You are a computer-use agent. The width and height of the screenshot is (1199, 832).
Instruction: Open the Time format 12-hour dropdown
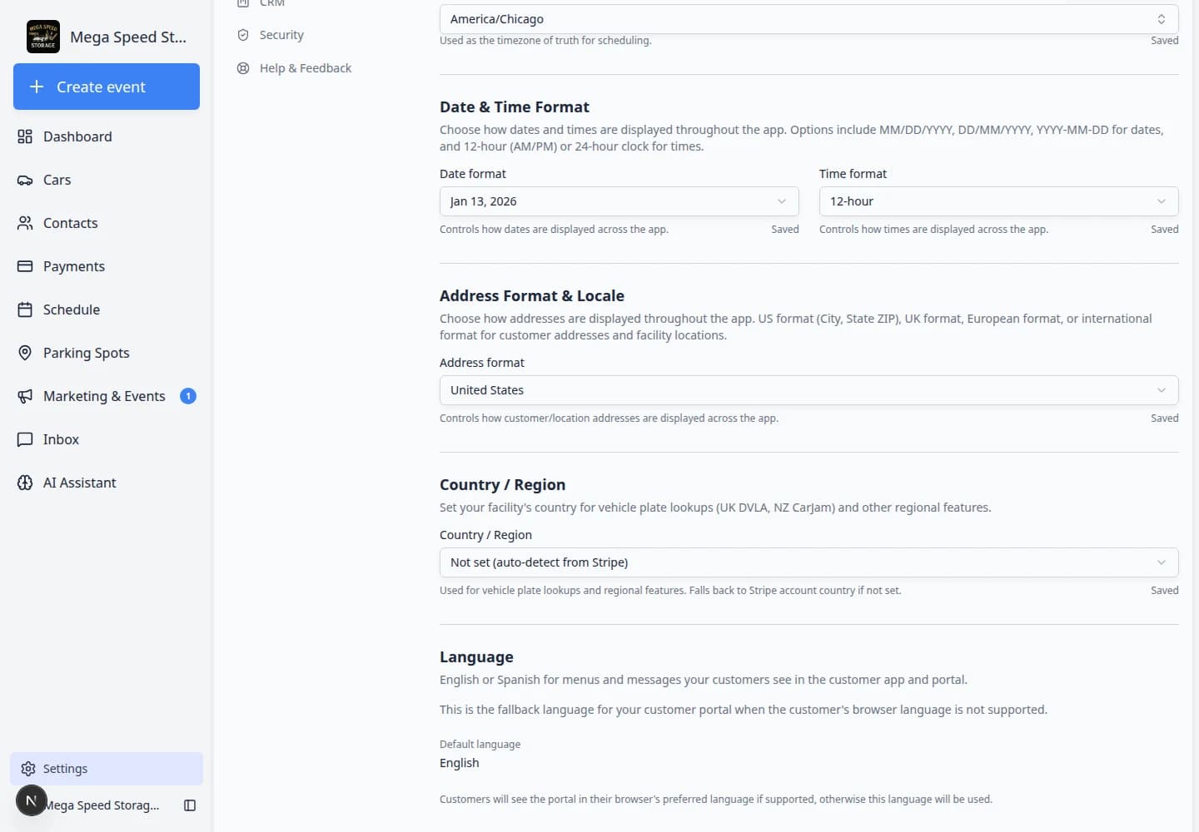point(998,201)
